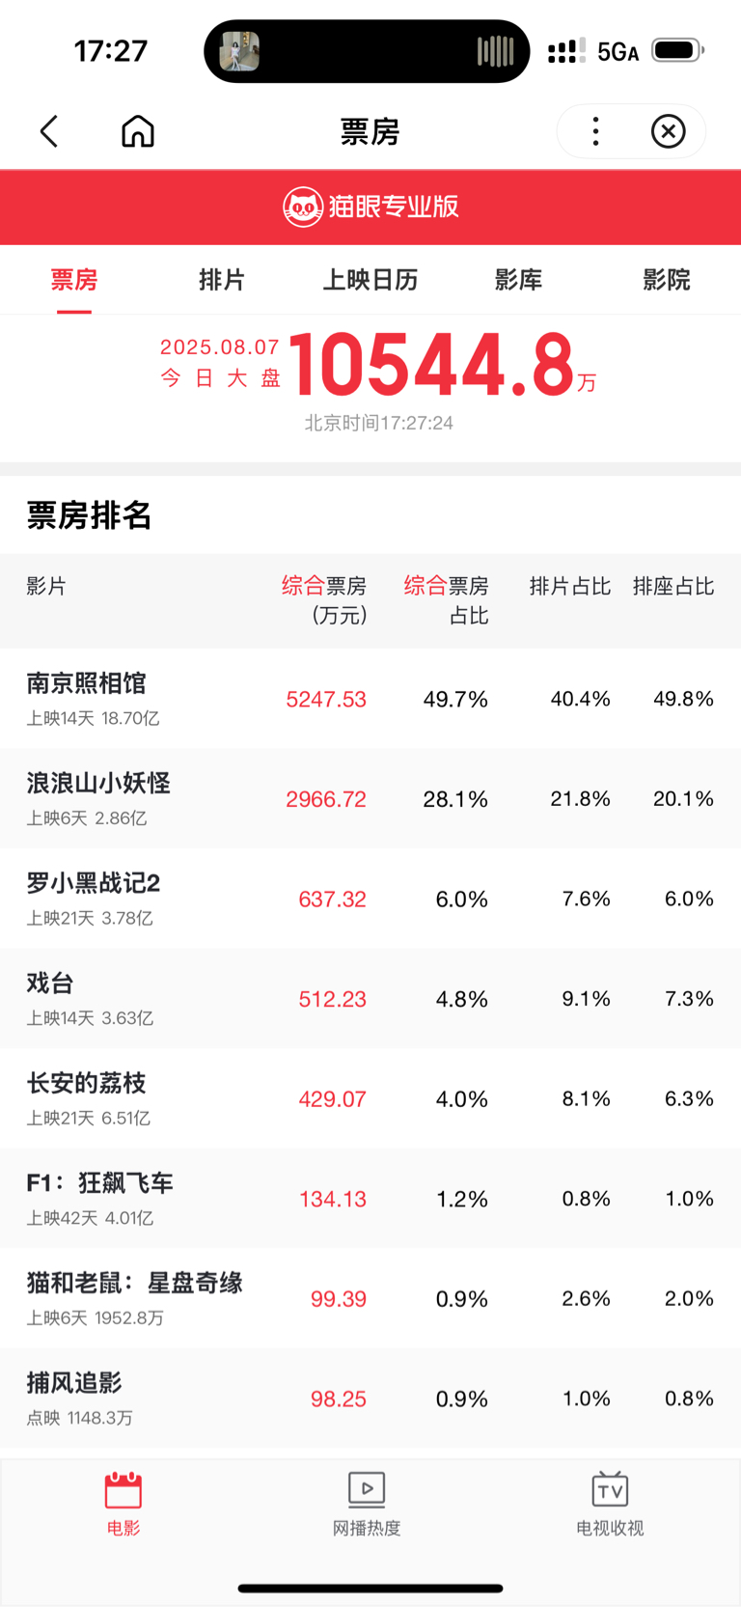Image resolution: width=741 pixels, height=1607 pixels.
Task: Open the 影院 tab
Action: [667, 280]
